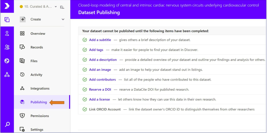267x133 pixels.
Task: Open the Create menu label
Action: coord(36,19)
